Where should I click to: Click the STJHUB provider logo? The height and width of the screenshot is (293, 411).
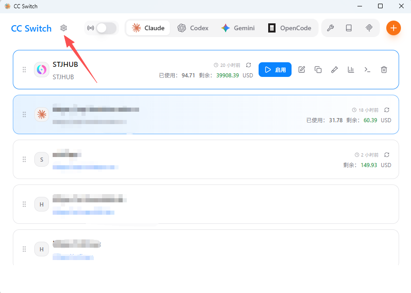(42, 70)
